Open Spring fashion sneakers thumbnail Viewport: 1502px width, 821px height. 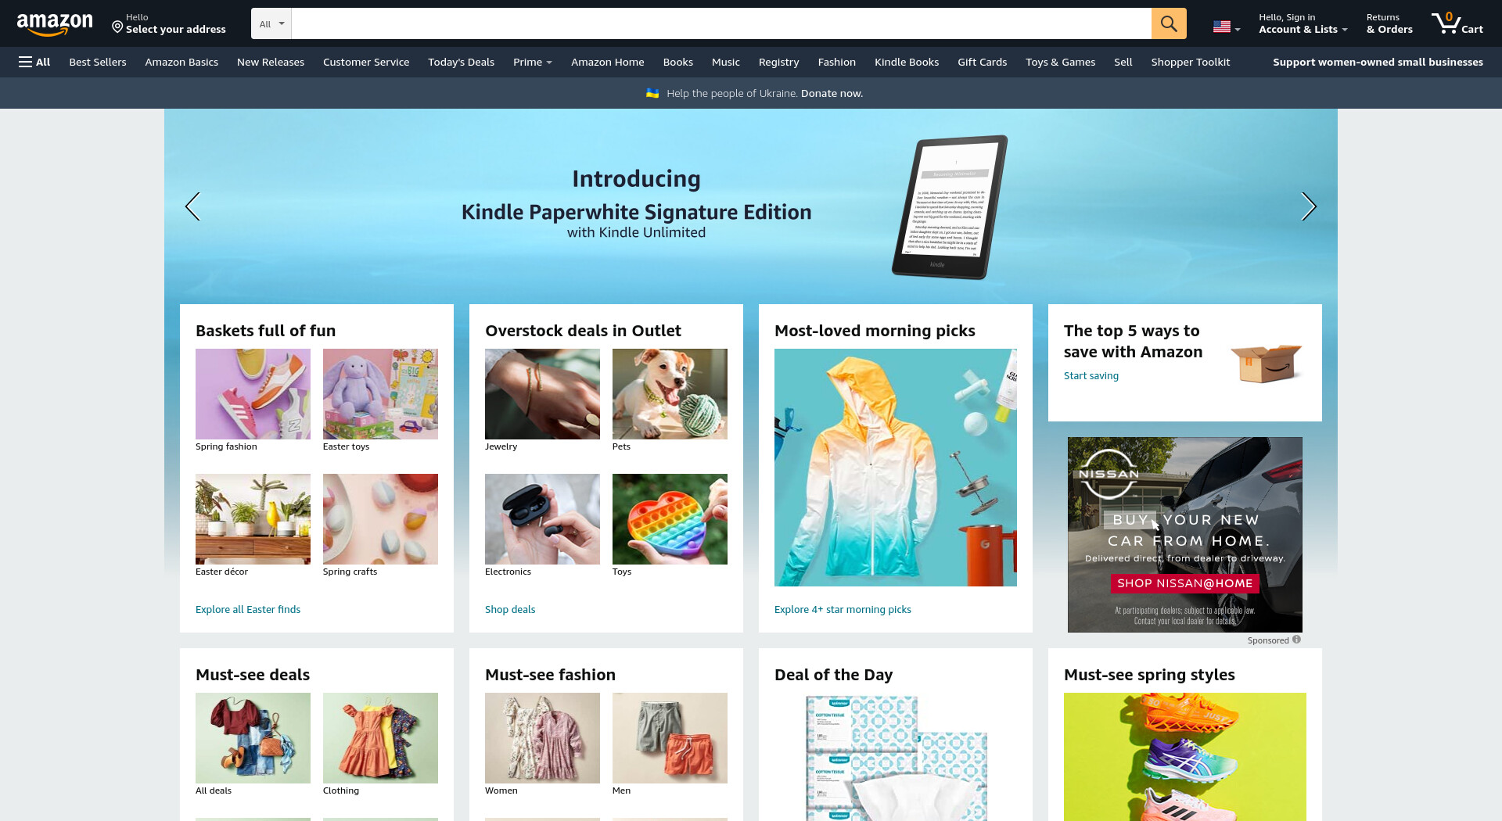point(253,394)
